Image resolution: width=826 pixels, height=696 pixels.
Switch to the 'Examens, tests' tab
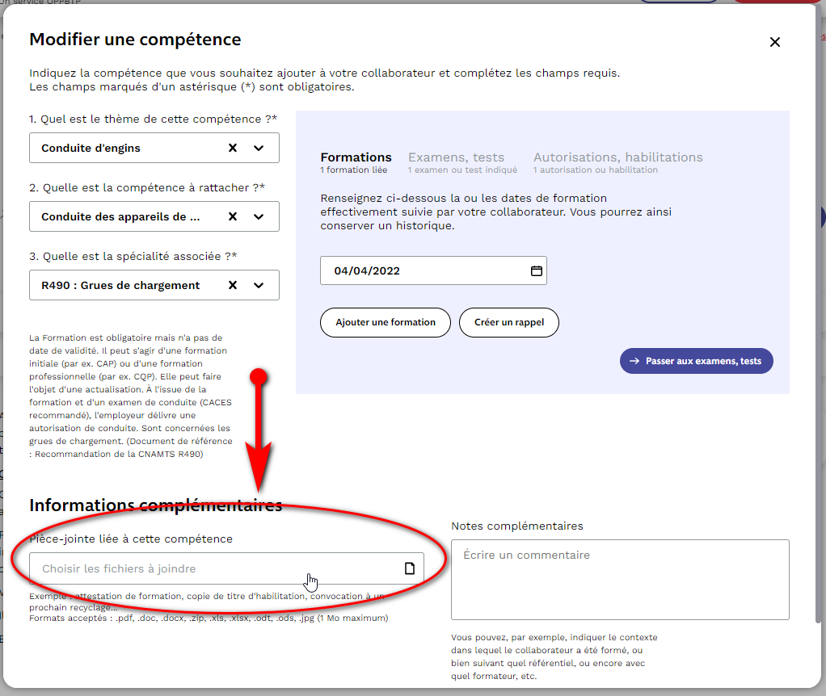click(x=456, y=157)
